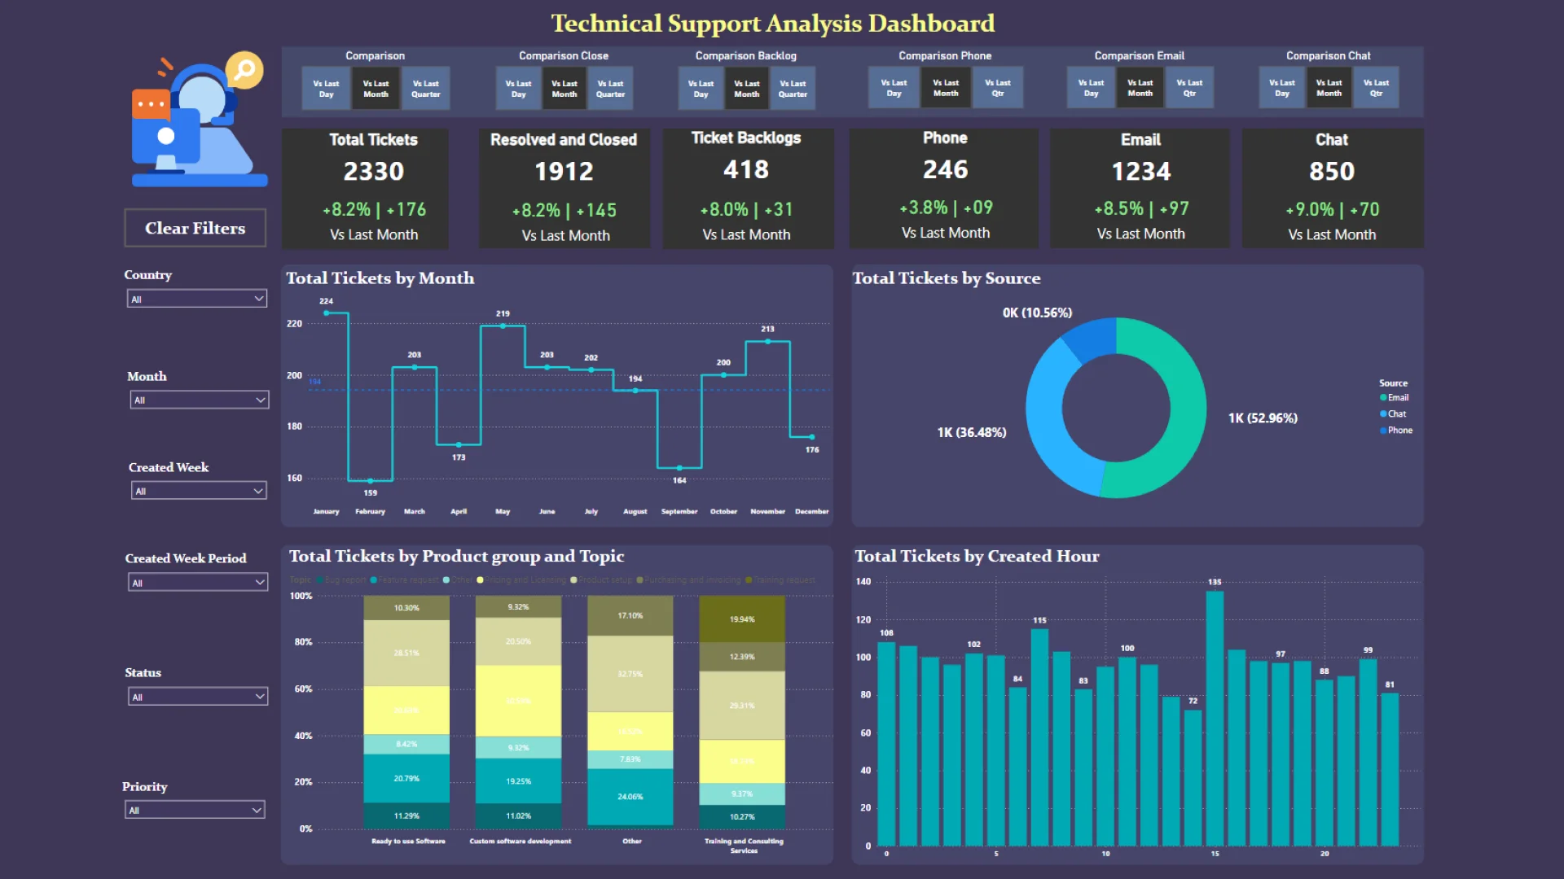The image size is (1564, 879).
Task: Click the Resolved and Closed 1912 card
Action: click(x=564, y=188)
